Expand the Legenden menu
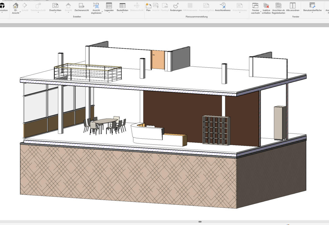Viewport: 329px width, 225px height. click(x=109, y=13)
